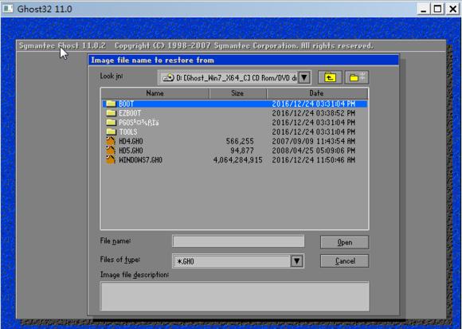Click the WINDOWS7.GHO ghost file icon
Viewport: 462px width, 329px height.
(111, 160)
